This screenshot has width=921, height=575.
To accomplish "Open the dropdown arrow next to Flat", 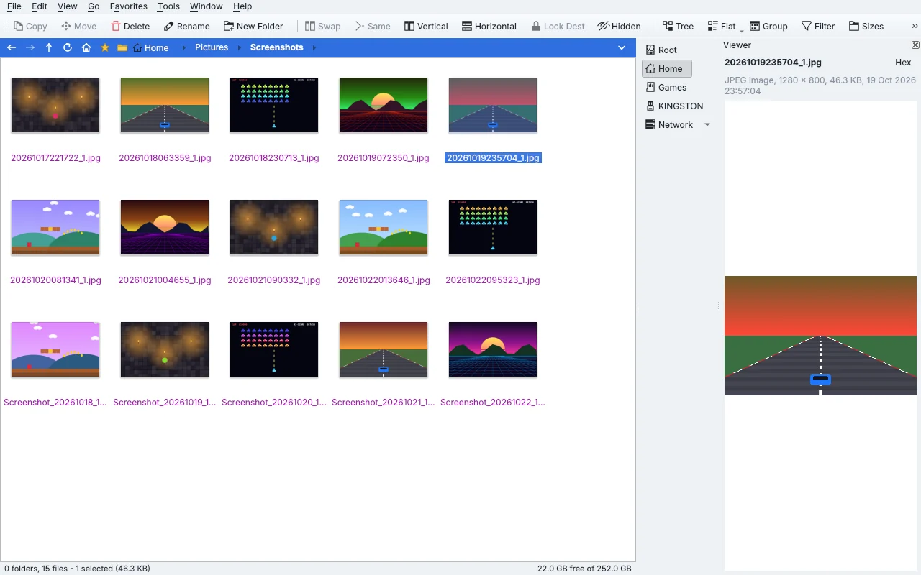I will tap(742, 29).
